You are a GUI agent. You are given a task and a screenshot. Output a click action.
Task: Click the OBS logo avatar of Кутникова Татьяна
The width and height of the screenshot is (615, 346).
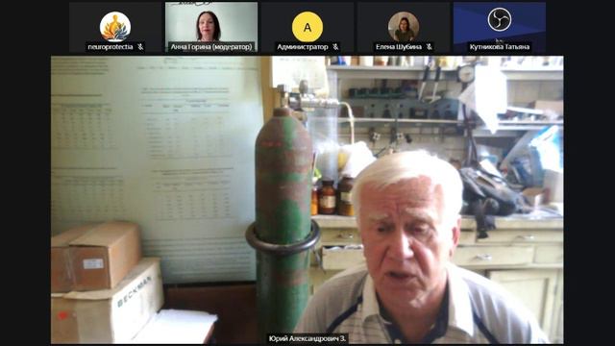pyautogui.click(x=500, y=19)
